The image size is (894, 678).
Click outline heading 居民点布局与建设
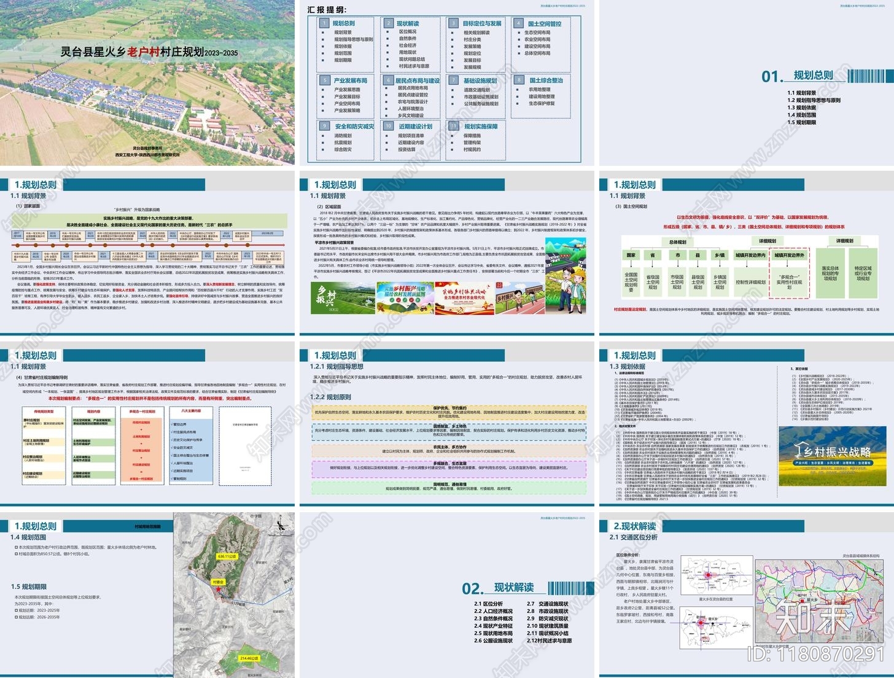tap(418, 80)
